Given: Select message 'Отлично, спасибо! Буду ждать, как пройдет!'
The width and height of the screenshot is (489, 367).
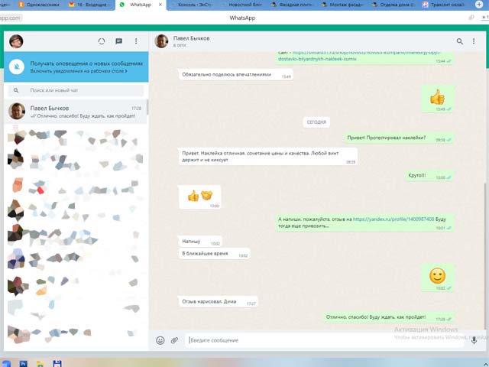Looking at the screenshot, I should click(x=388, y=317).
